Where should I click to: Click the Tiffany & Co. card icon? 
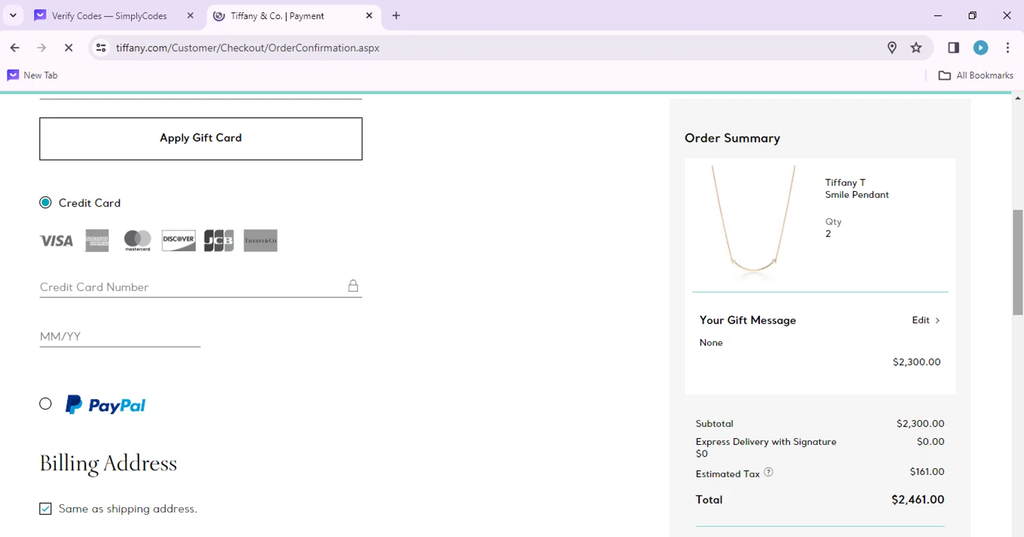click(261, 240)
